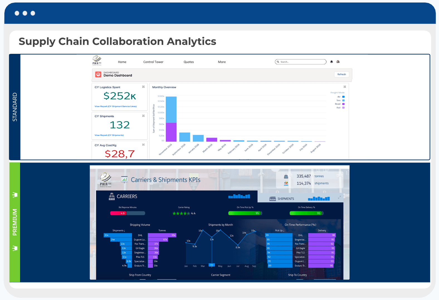The height and width of the screenshot is (300, 439).
Task: Expand the Monthly Overview chart
Action: tap(345, 87)
